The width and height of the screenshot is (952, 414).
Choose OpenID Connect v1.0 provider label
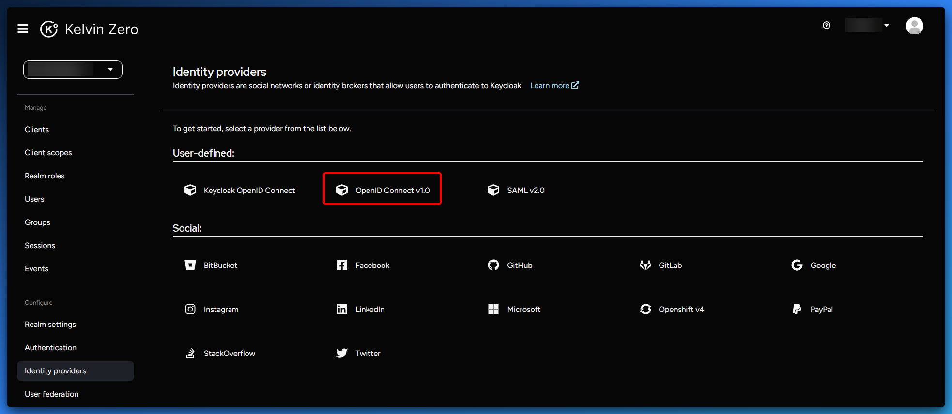392,191
